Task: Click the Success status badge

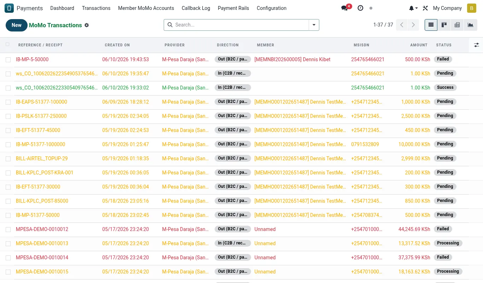Action: [445, 87]
